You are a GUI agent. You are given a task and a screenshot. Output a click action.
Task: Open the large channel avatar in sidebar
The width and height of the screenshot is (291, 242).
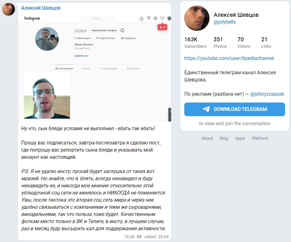(197, 18)
